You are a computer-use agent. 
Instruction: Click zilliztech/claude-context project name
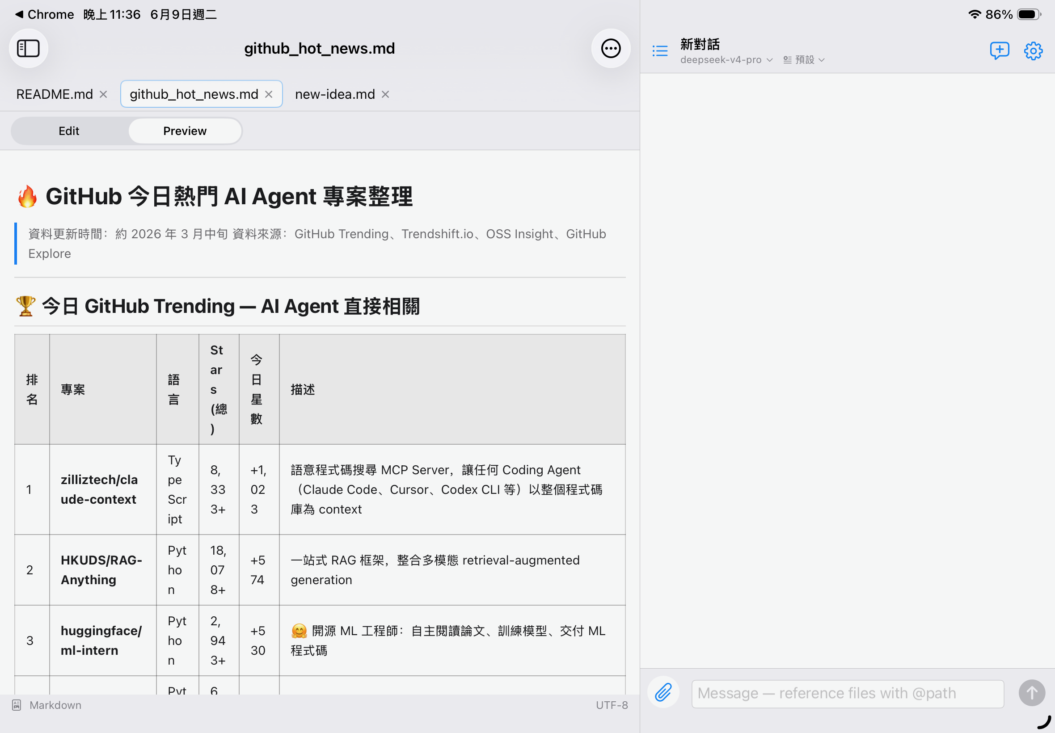click(99, 489)
